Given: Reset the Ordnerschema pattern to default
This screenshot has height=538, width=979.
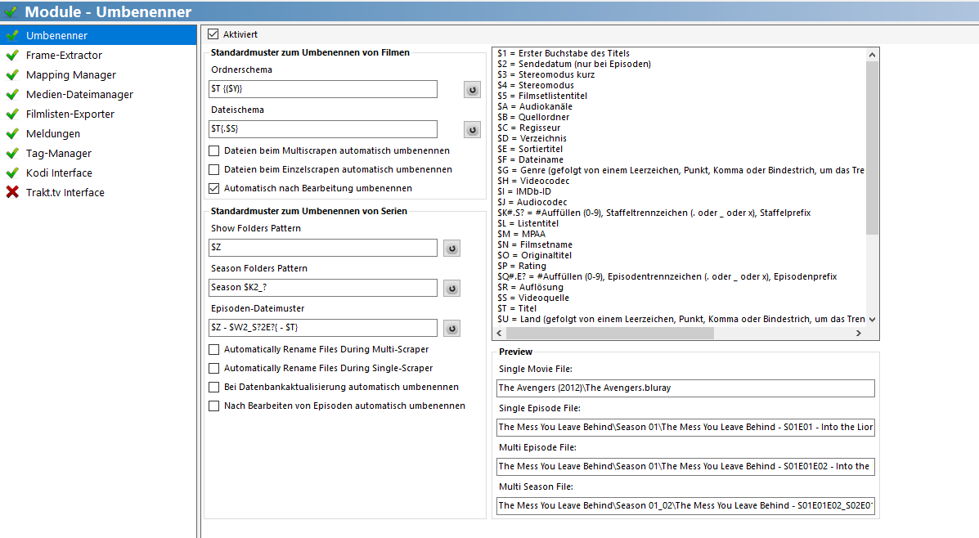Looking at the screenshot, I should click(472, 90).
